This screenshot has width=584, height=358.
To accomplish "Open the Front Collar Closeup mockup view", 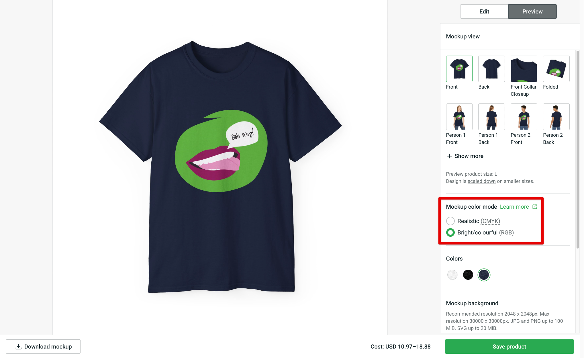I will [x=524, y=69].
